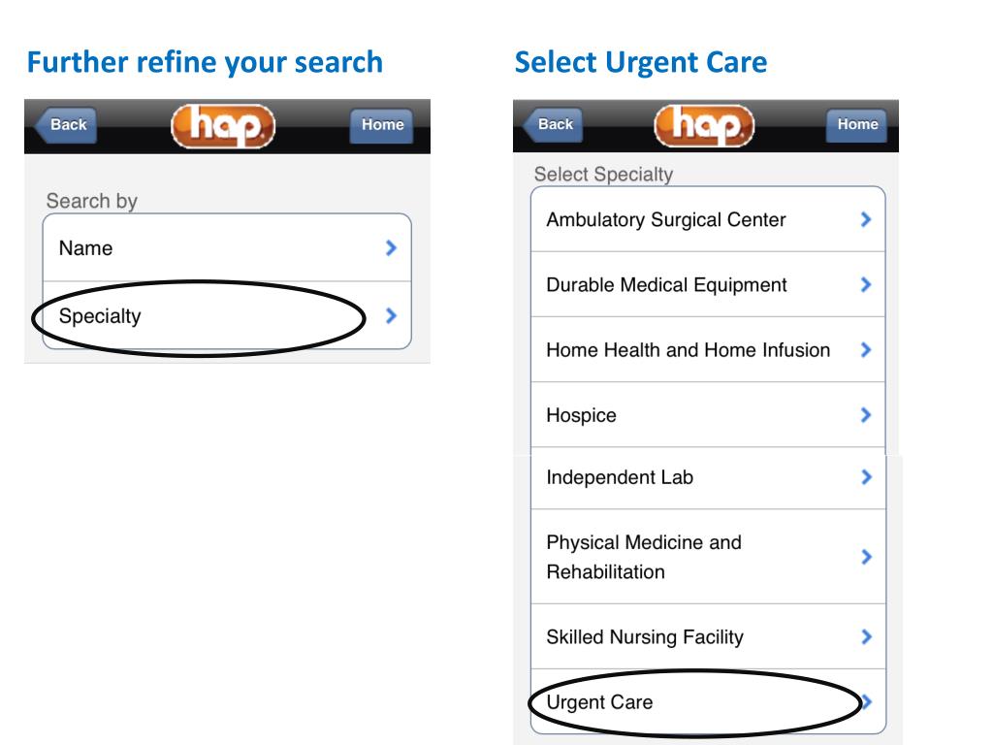Screen dimensions: 993x745
Task: Click the hap logo on left screen
Action: click(x=223, y=125)
